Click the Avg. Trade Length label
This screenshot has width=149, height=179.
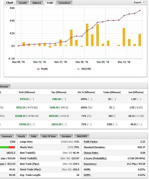pyautogui.click(x=30, y=175)
